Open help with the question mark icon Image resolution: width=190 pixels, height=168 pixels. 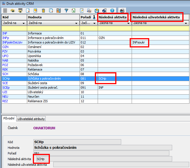click(112, 11)
